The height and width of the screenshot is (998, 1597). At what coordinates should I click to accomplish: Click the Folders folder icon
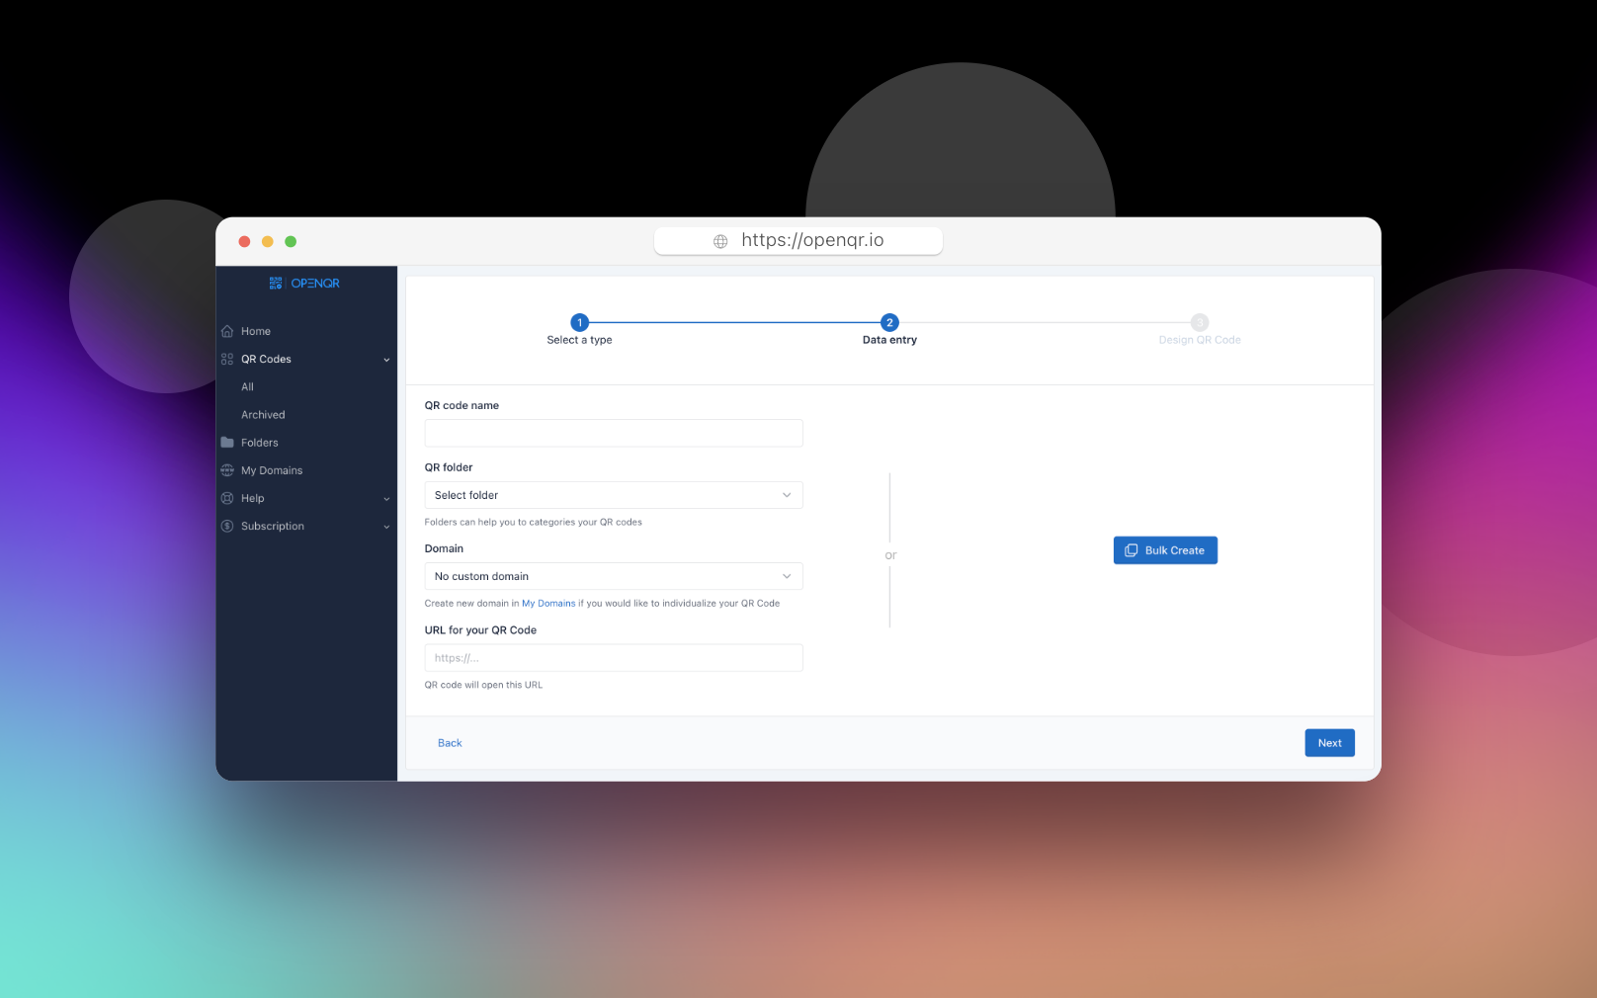(227, 443)
